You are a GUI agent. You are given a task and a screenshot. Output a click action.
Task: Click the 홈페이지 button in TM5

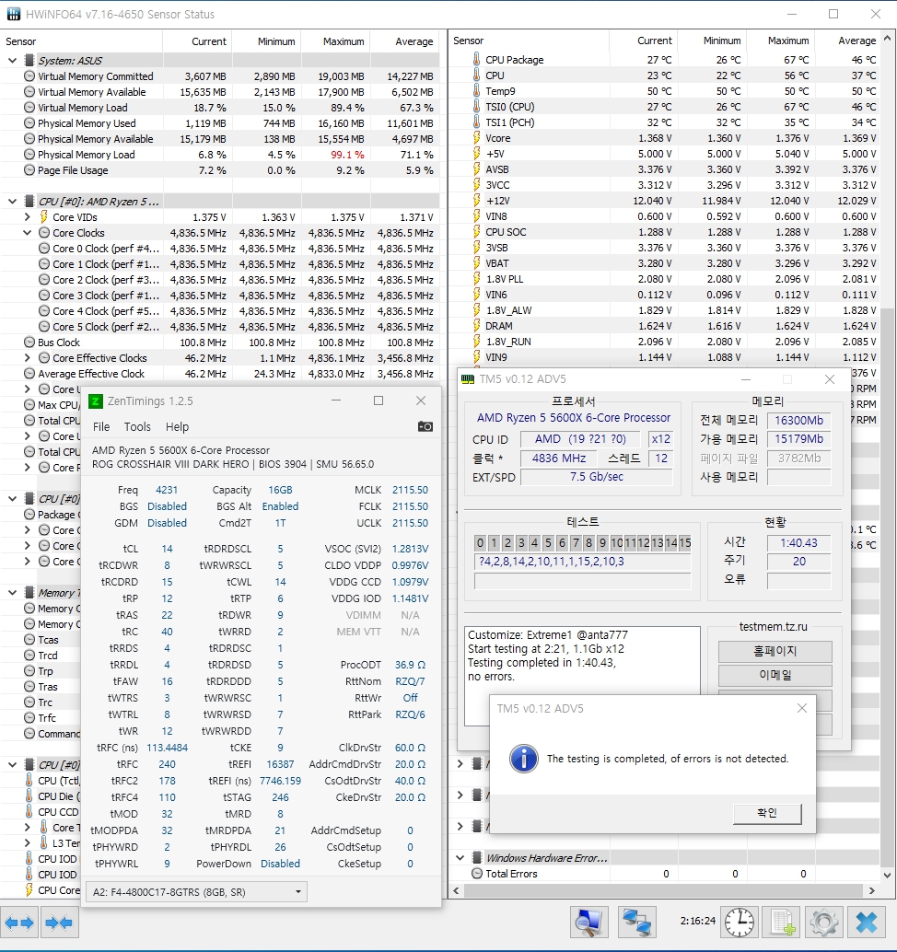coord(775,652)
